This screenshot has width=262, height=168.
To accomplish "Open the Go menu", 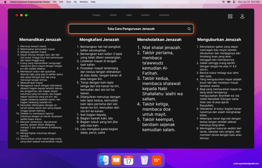I will pos(75,2).
